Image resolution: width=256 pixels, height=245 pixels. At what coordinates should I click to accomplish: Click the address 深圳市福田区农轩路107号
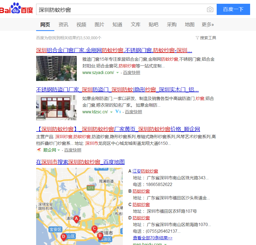pos(172,211)
